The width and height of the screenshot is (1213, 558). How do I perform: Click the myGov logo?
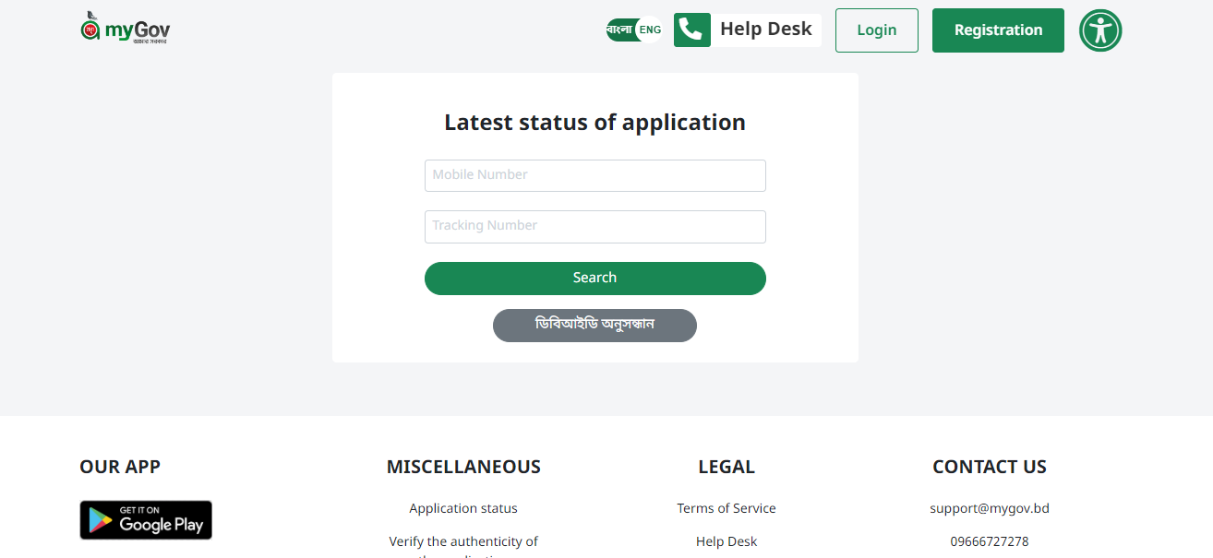coord(125,27)
